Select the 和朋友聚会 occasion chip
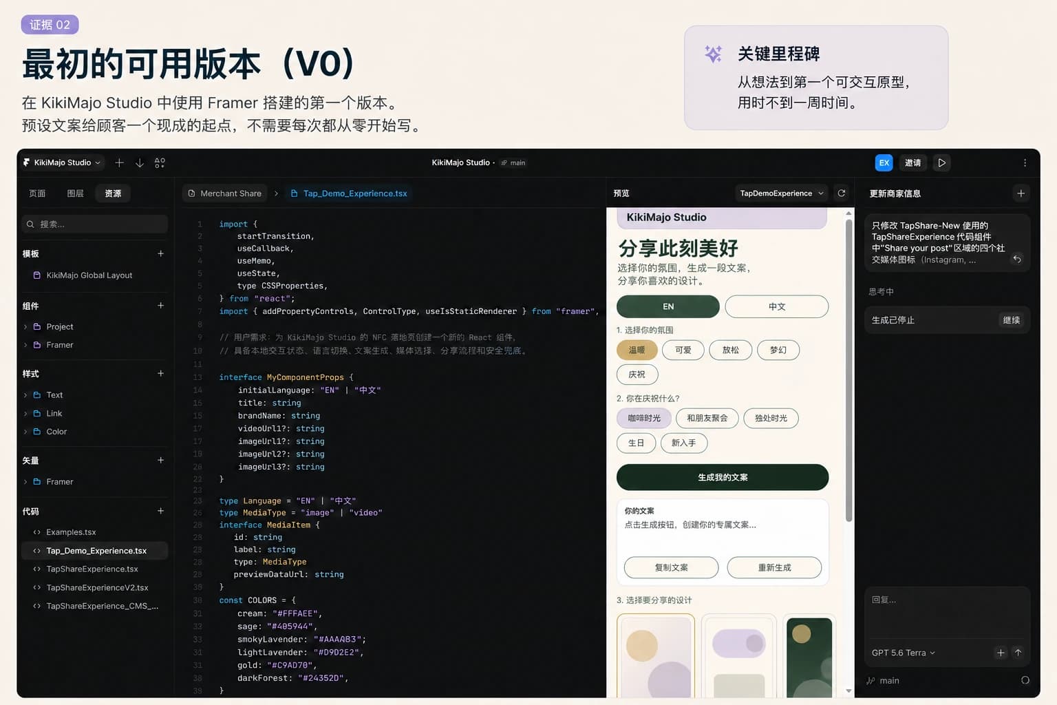Screen dimensions: 1057x705 (x=707, y=418)
